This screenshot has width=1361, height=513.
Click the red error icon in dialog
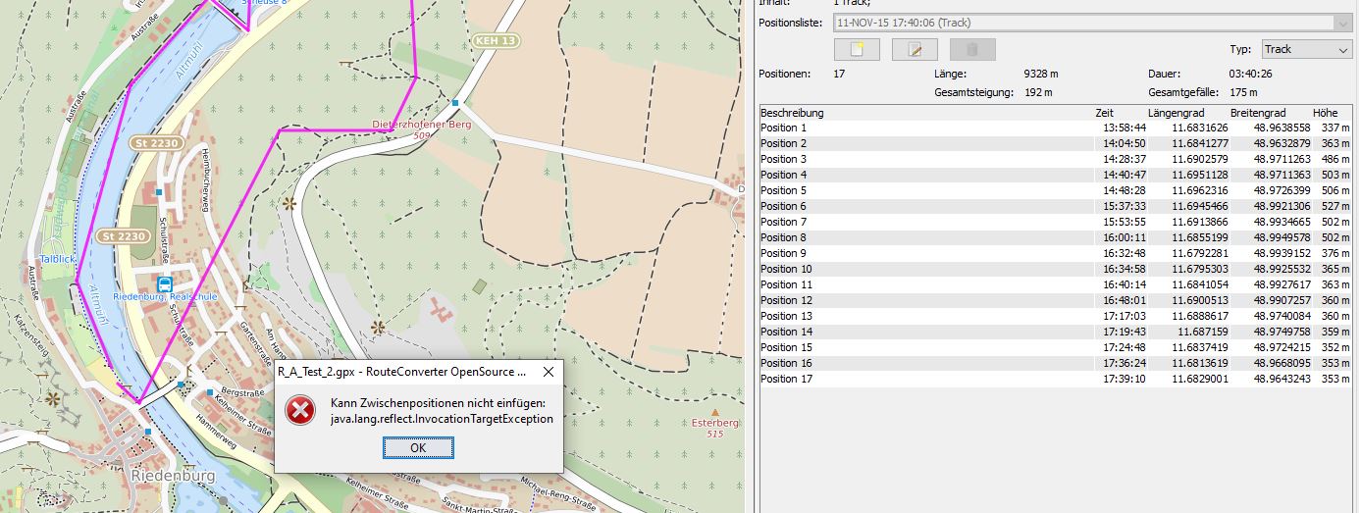click(x=300, y=410)
